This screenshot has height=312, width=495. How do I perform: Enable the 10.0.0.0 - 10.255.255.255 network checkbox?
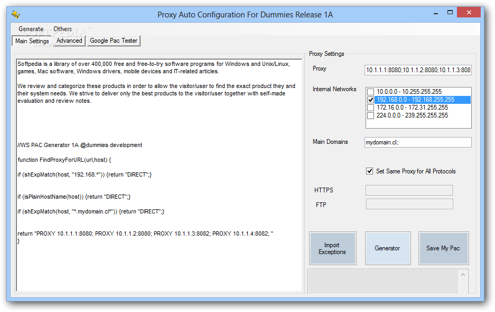[x=371, y=92]
